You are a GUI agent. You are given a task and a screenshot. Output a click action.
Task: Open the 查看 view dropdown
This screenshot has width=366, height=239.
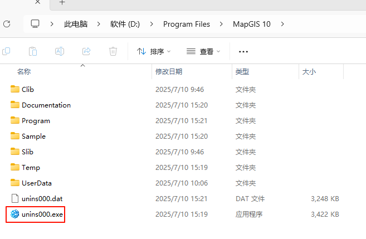203,51
